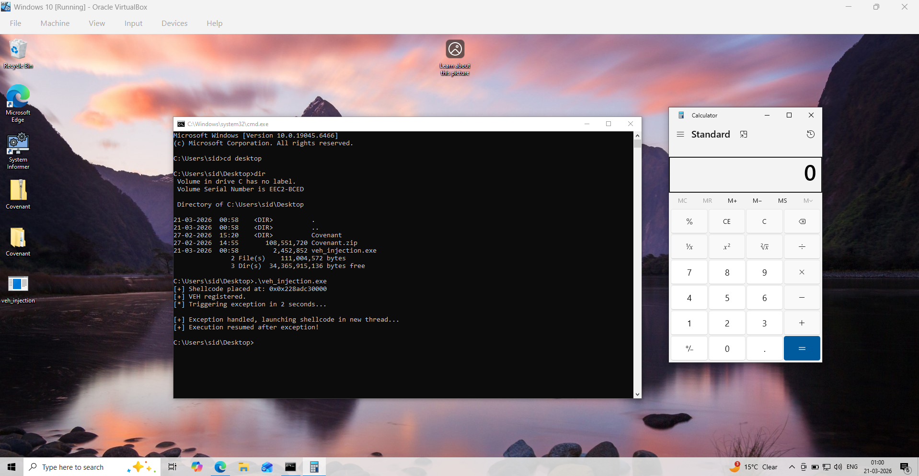Click Calculator square root key

[764, 247]
